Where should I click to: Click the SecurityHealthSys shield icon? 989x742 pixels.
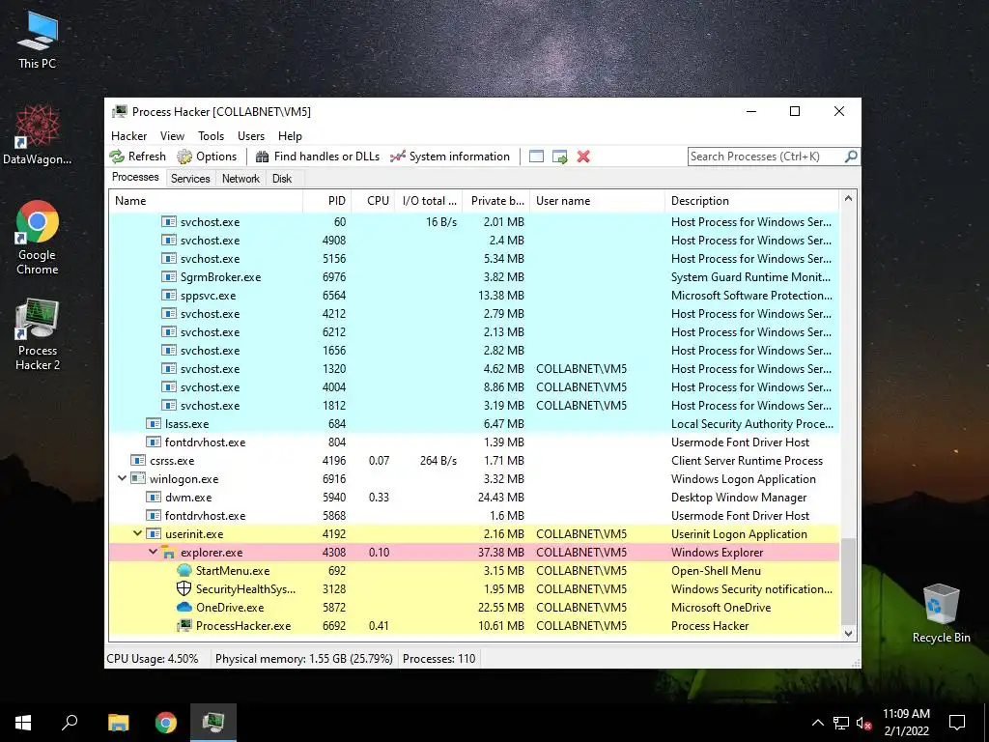click(x=184, y=589)
